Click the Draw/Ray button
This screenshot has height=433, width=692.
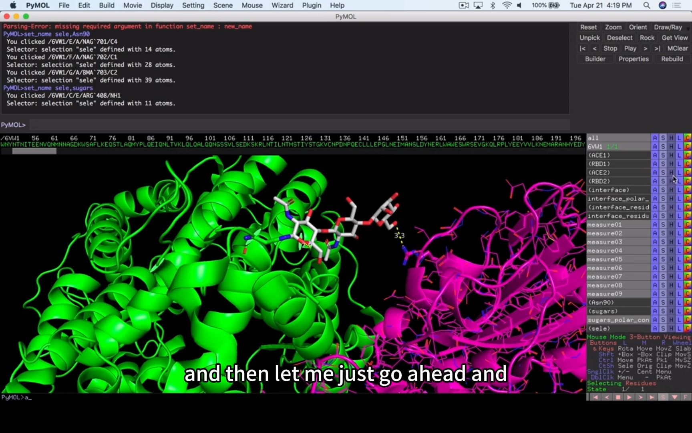tap(668, 27)
